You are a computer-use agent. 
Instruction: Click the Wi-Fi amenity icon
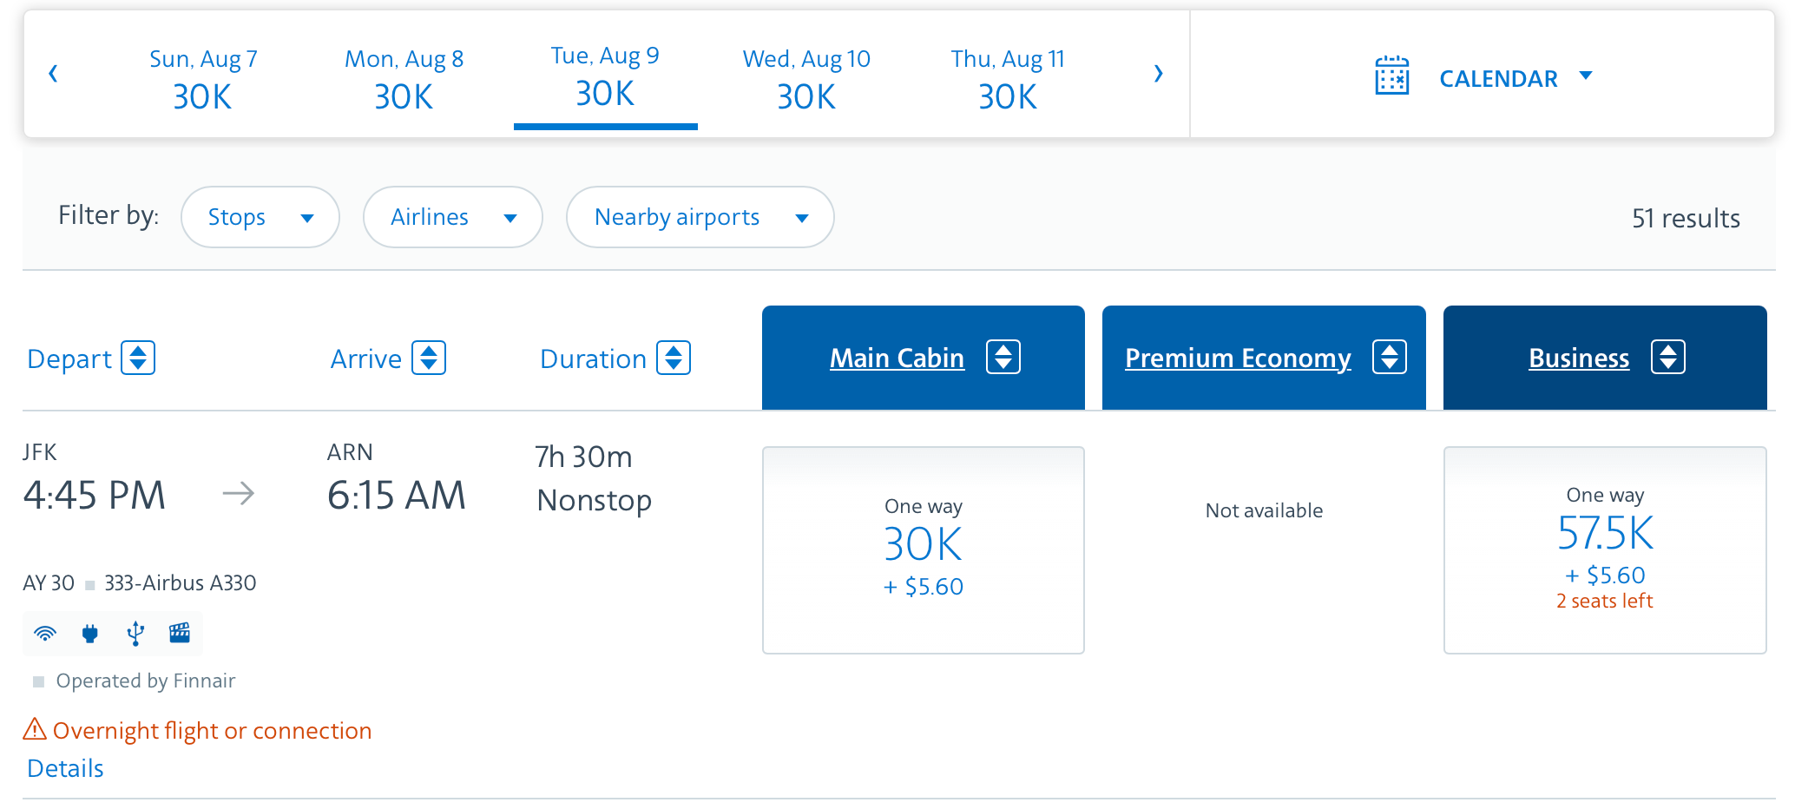(45, 633)
